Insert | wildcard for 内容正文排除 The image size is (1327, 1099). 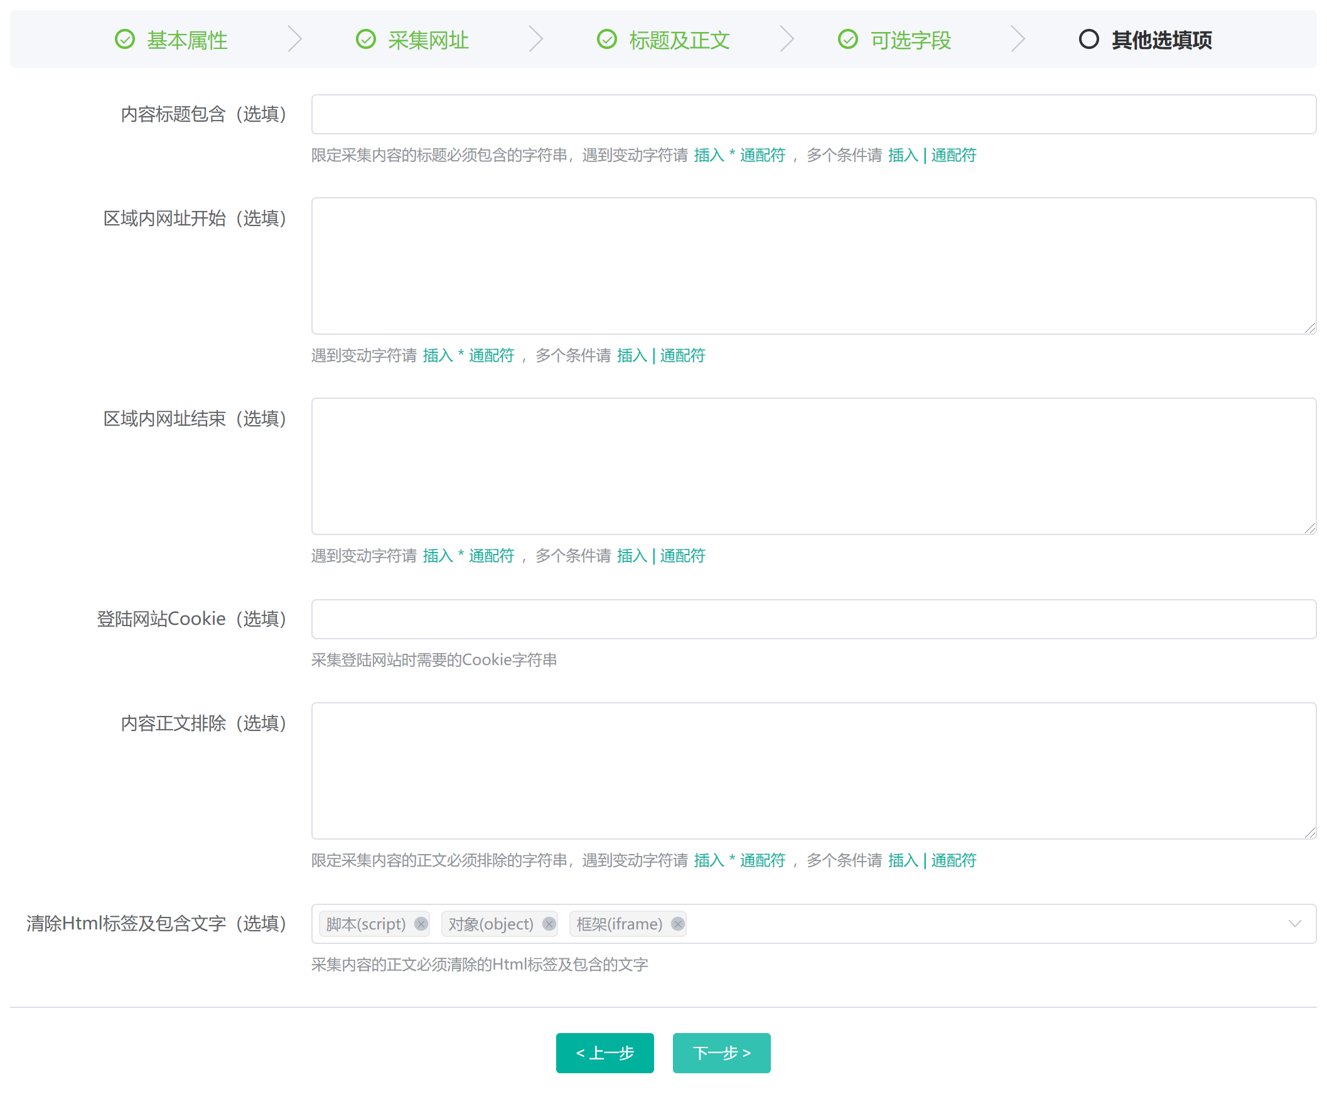click(932, 860)
